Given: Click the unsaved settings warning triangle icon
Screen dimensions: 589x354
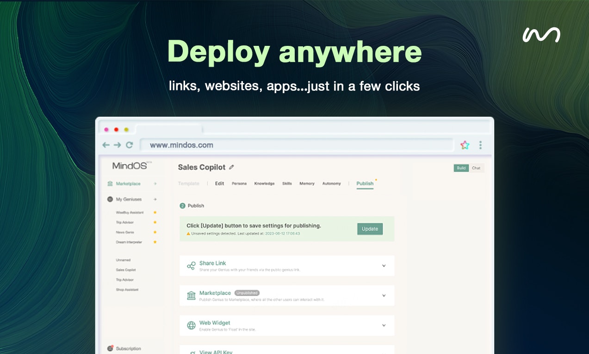Looking at the screenshot, I should point(188,234).
